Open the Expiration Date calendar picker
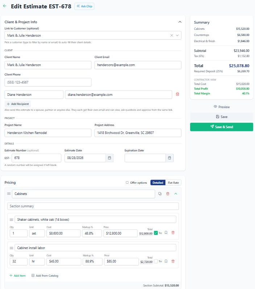This screenshot has height=289, width=255. click(x=169, y=158)
